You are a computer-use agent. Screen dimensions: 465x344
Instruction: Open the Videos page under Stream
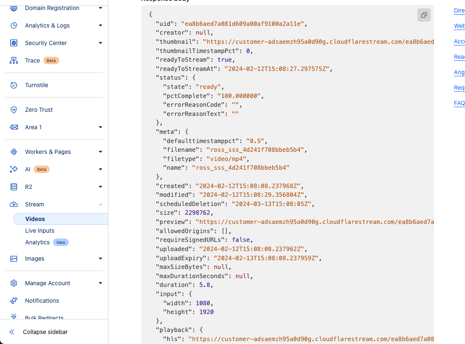tap(61, 219)
